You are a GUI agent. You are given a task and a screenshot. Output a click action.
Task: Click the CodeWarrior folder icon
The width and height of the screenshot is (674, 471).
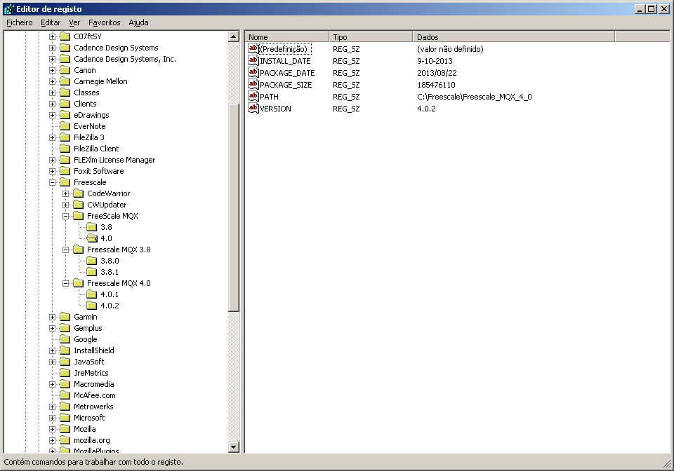(78, 193)
